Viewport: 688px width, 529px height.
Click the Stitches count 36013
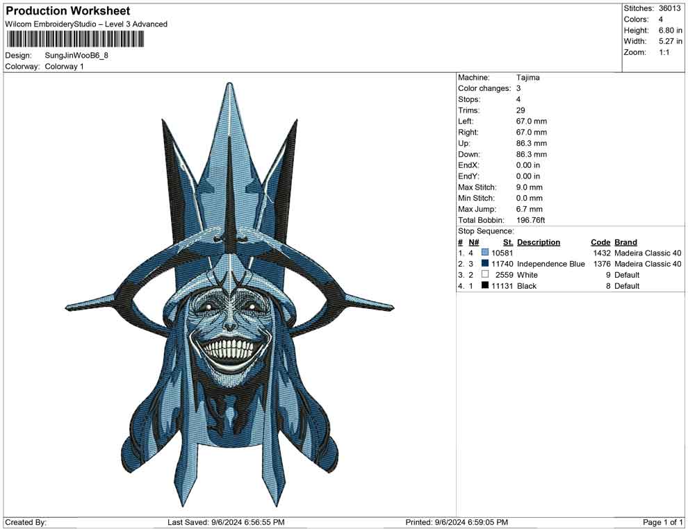pyautogui.click(x=671, y=8)
